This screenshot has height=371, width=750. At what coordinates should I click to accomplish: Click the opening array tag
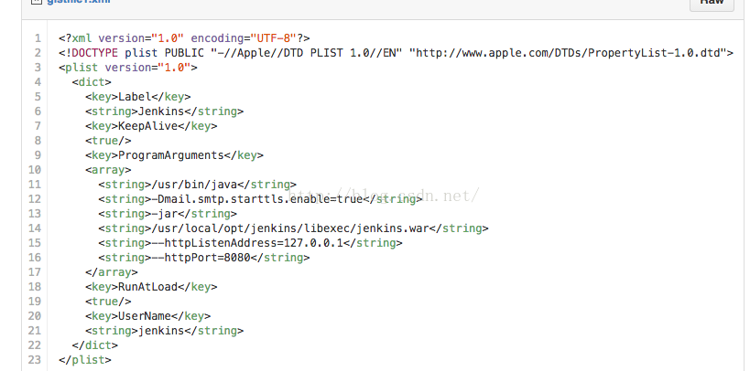[108, 169]
